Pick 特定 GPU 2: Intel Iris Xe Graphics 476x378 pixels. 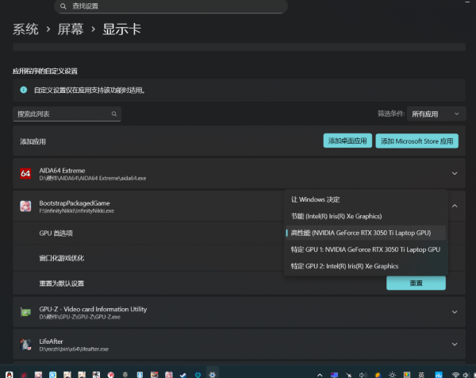(366, 266)
